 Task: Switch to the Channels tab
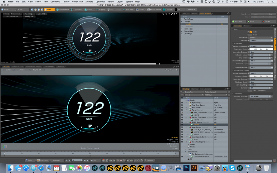tap(195, 89)
